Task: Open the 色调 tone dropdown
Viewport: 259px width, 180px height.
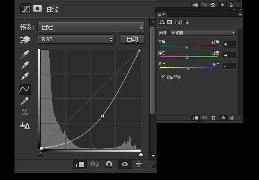Action: (202, 33)
